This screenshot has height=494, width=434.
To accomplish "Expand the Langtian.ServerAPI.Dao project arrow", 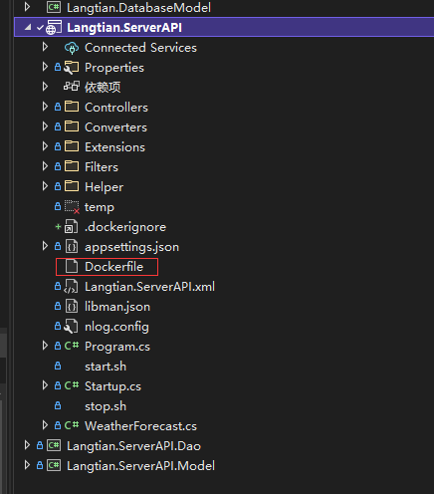I will [x=27, y=445].
